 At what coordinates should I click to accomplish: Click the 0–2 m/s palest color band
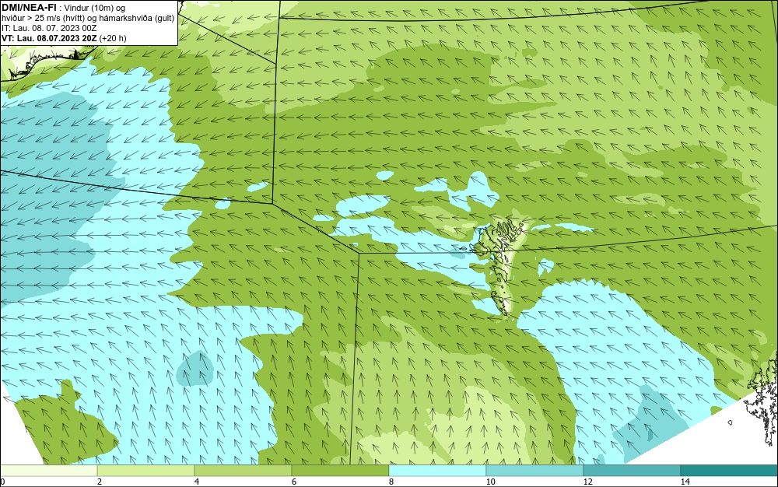(48, 470)
